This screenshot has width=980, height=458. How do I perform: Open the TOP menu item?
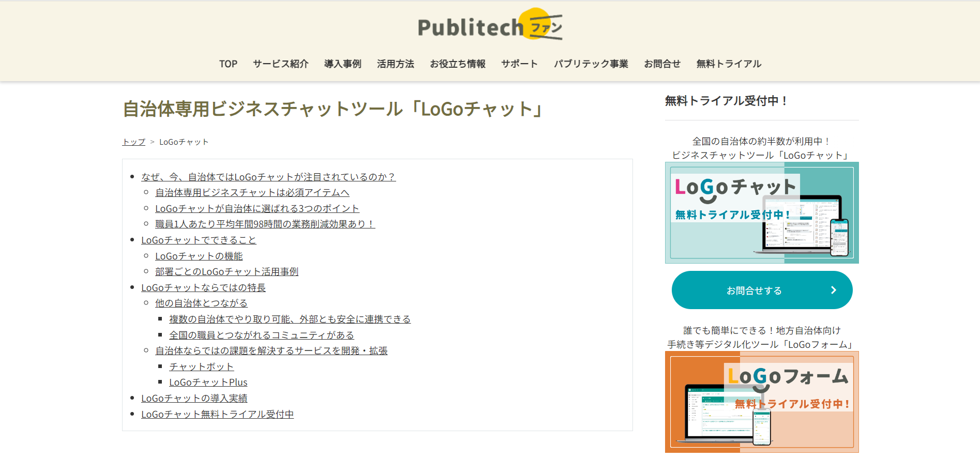(228, 64)
